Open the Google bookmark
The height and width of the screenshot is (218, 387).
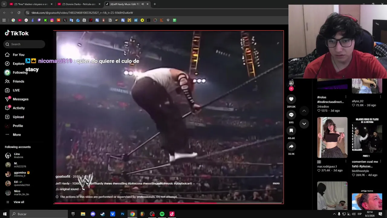13,20
